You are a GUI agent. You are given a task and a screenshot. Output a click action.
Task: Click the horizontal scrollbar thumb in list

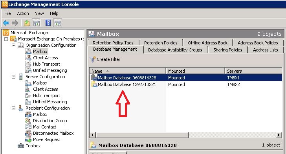click(x=142, y=135)
